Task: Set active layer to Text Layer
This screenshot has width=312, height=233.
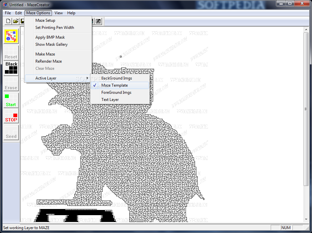Action: [x=120, y=100]
